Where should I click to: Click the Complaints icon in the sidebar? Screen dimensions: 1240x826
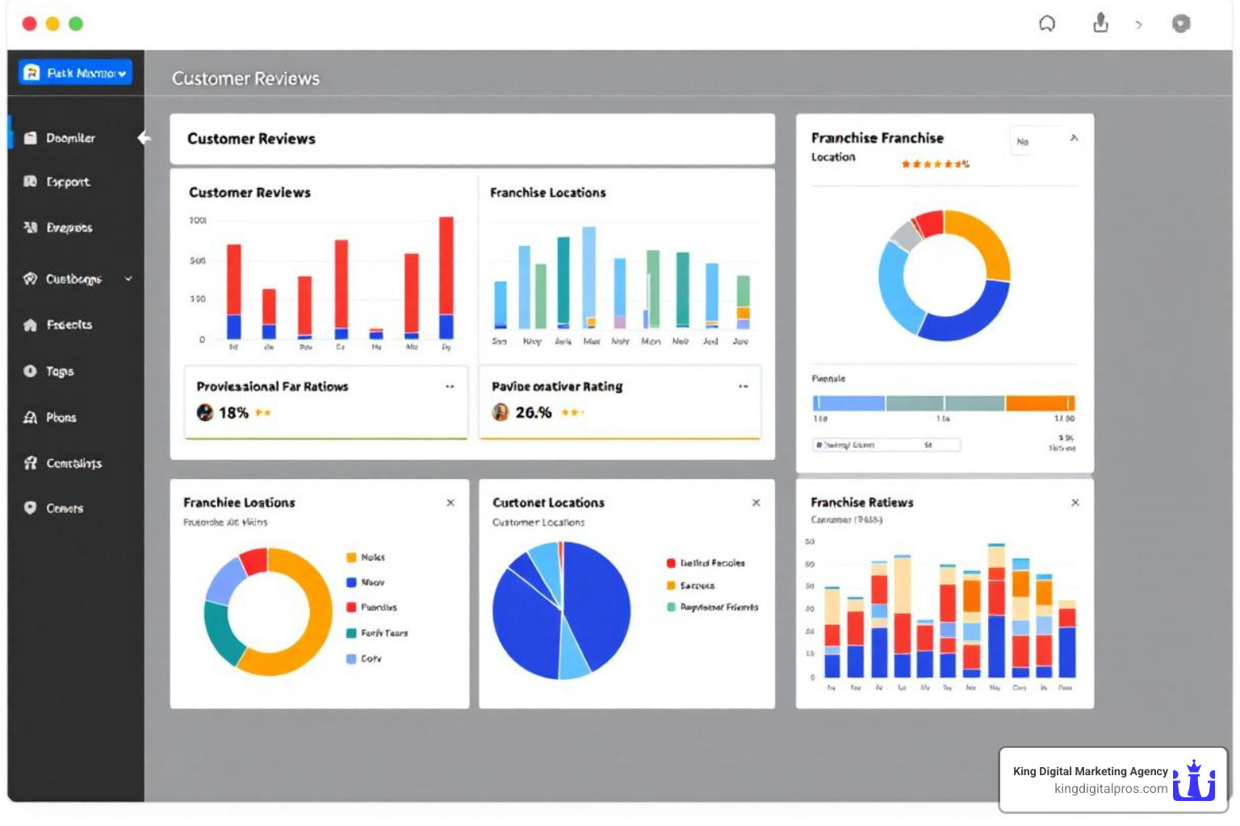click(x=30, y=463)
